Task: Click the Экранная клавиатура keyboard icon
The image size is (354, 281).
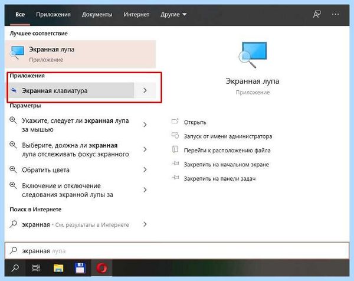Action: (x=14, y=90)
